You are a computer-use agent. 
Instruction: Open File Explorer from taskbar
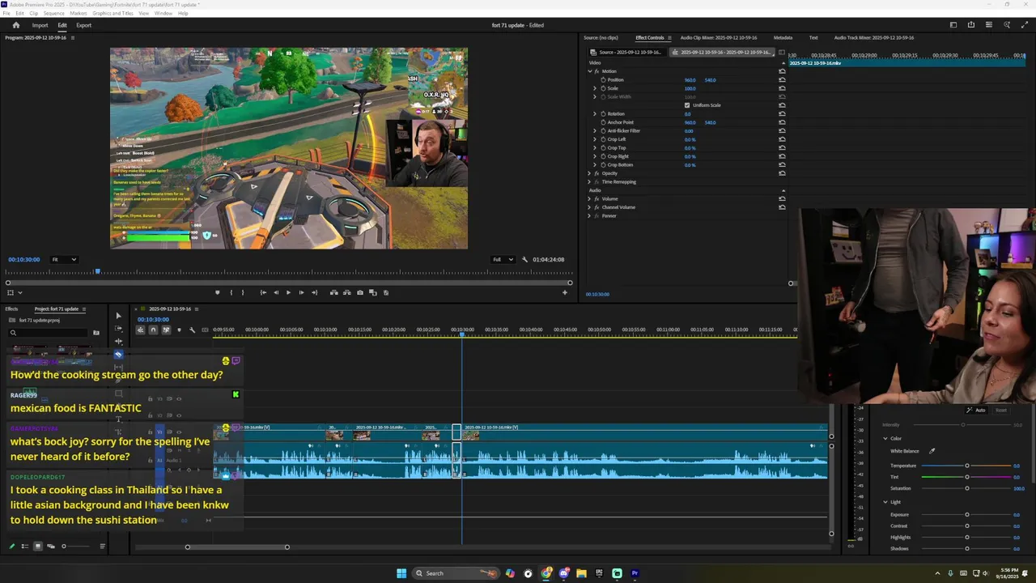(x=581, y=573)
